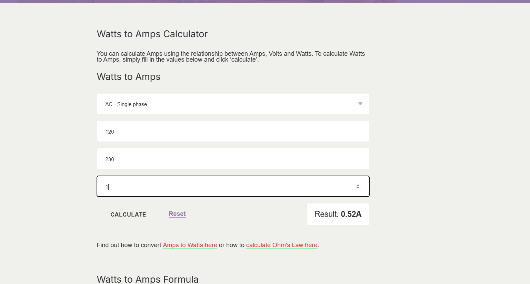Focus the input field containing 230

pos(233,159)
